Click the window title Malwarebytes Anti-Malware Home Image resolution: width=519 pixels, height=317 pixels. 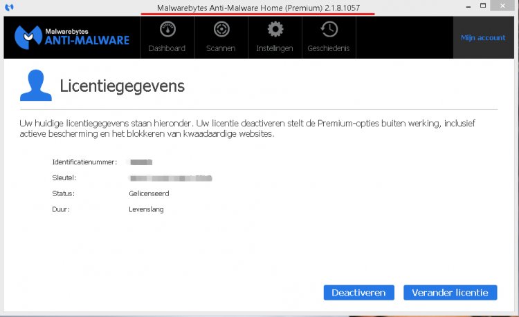tap(258, 8)
